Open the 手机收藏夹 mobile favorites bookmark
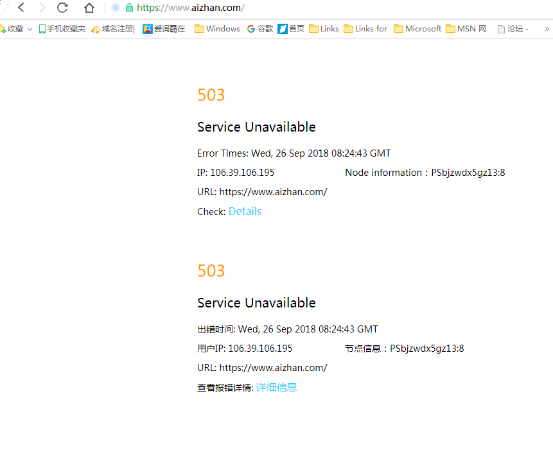Viewport: 553px width, 466px height. (62, 29)
